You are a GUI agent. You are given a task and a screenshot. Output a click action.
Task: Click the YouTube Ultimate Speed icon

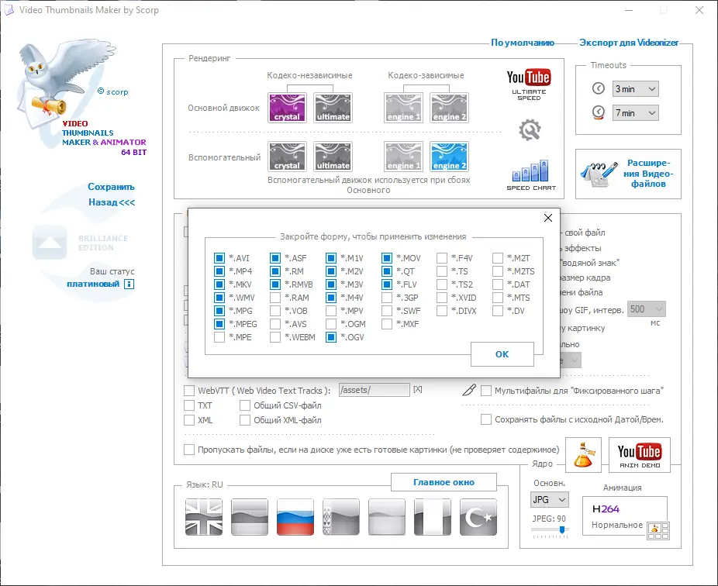pos(529,79)
